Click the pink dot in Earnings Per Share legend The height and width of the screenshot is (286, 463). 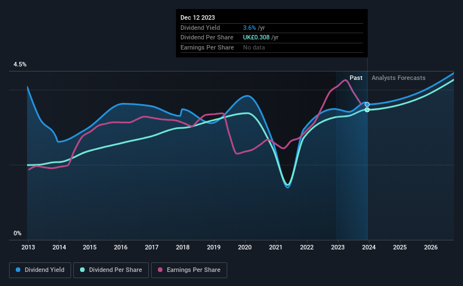coord(160,270)
